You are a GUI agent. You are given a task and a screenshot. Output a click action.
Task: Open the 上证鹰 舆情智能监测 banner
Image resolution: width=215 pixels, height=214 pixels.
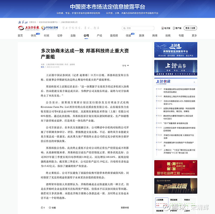tap(176, 50)
